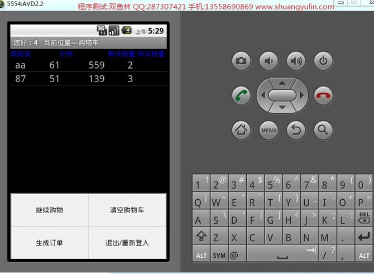Click remaining quantity 559
This screenshot has height=274, width=374.
(x=97, y=65)
